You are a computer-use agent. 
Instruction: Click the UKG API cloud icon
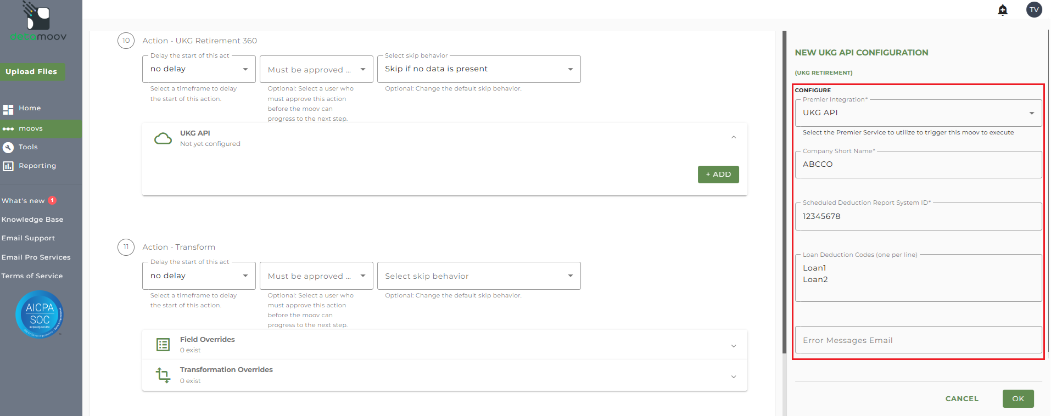point(163,138)
